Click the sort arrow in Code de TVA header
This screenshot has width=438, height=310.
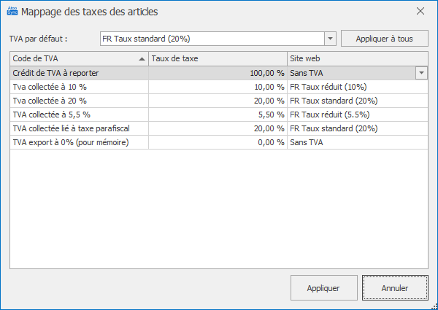(x=142, y=58)
